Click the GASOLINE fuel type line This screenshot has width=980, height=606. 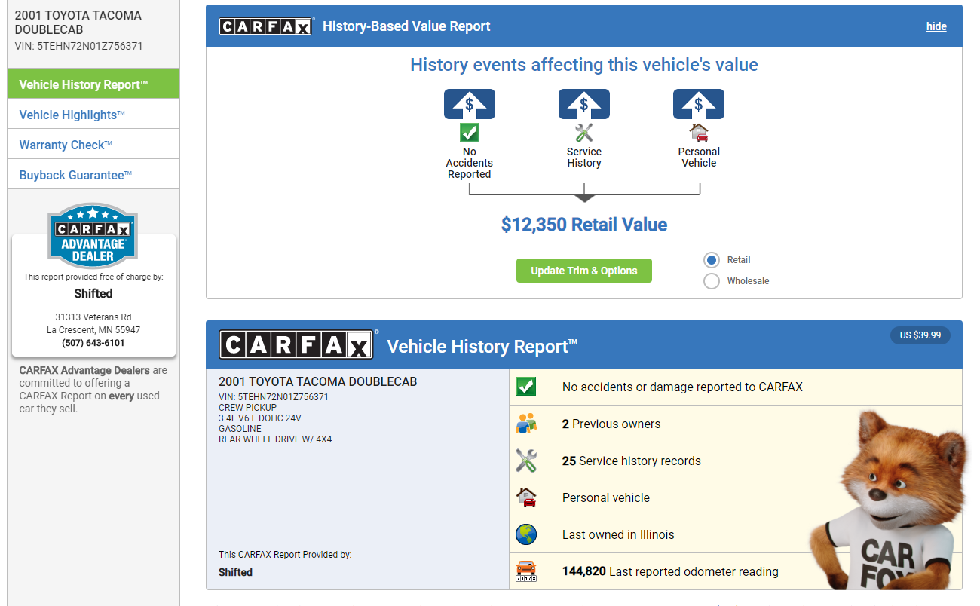click(x=240, y=429)
